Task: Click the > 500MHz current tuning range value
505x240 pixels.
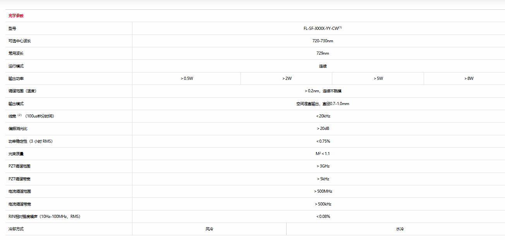Action: [x=323, y=192]
